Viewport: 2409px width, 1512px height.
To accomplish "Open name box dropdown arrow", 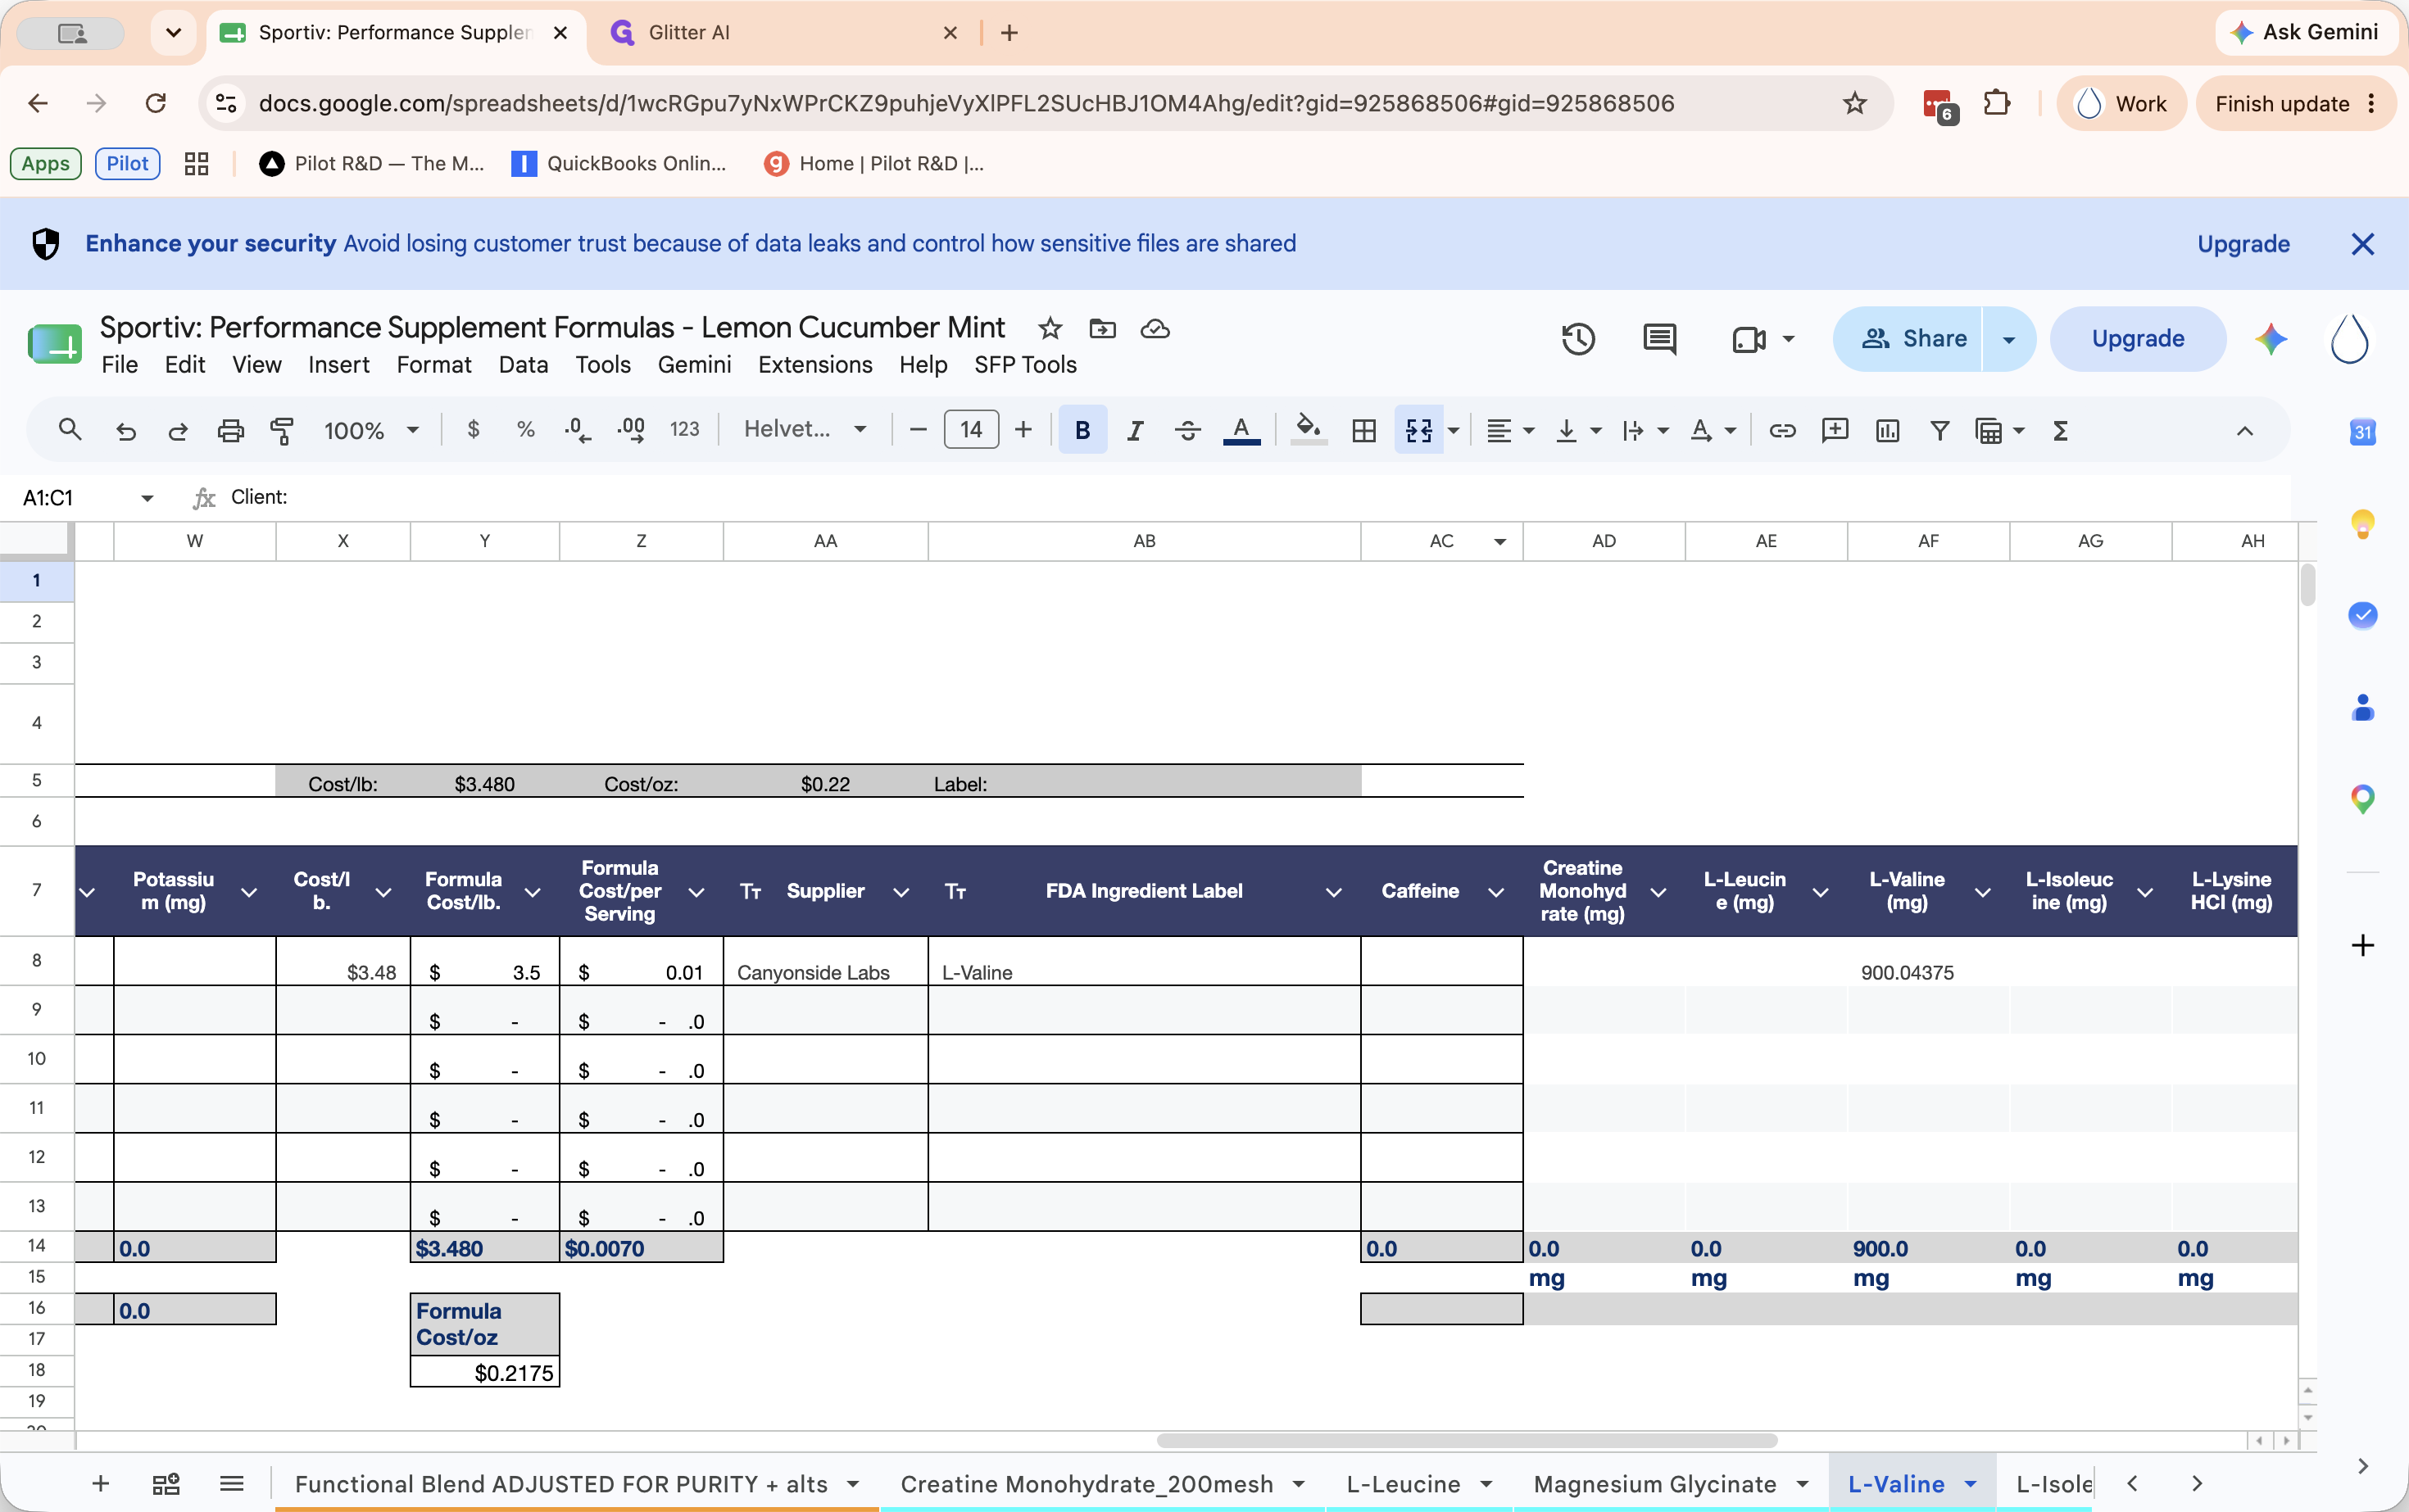I will pyautogui.click(x=147, y=497).
